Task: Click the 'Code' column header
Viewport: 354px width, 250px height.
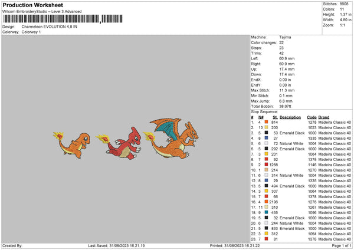Action: [x=312, y=117]
